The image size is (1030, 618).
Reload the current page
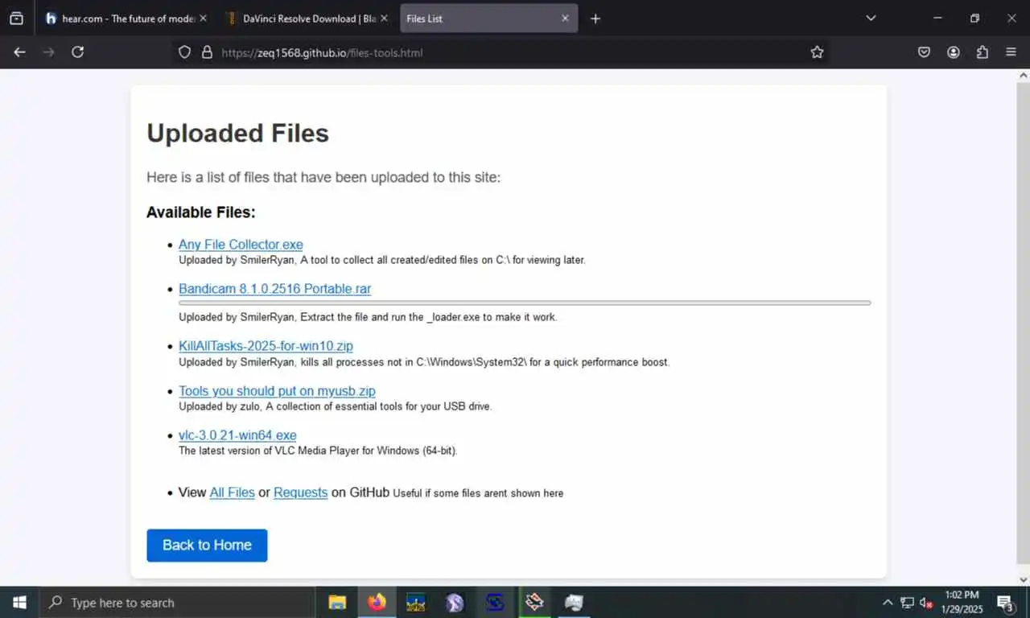point(77,52)
